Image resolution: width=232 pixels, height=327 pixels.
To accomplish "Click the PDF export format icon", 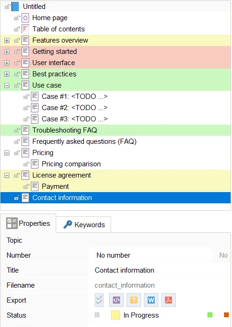I will pyautogui.click(x=168, y=300).
